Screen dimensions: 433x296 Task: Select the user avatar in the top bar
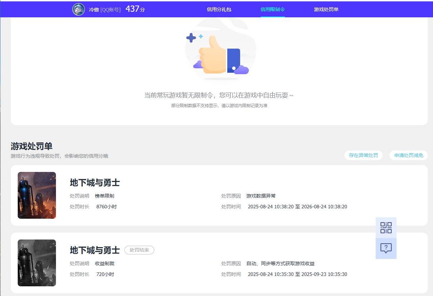pos(79,9)
